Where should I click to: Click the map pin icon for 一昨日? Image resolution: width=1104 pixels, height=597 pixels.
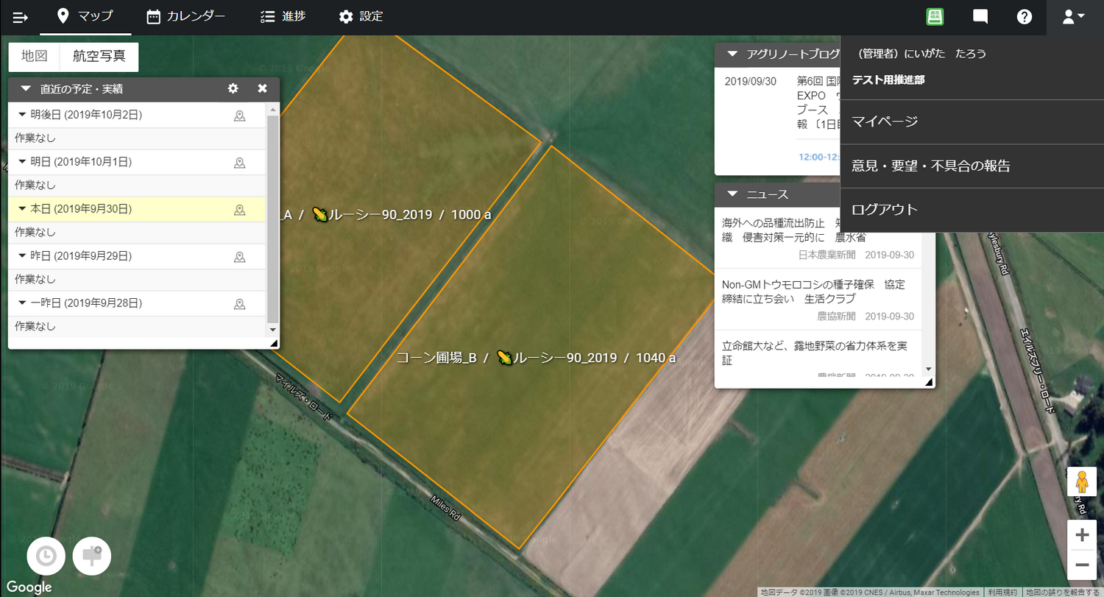coord(239,304)
